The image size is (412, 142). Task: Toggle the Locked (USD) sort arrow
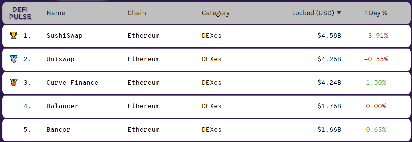[339, 13]
